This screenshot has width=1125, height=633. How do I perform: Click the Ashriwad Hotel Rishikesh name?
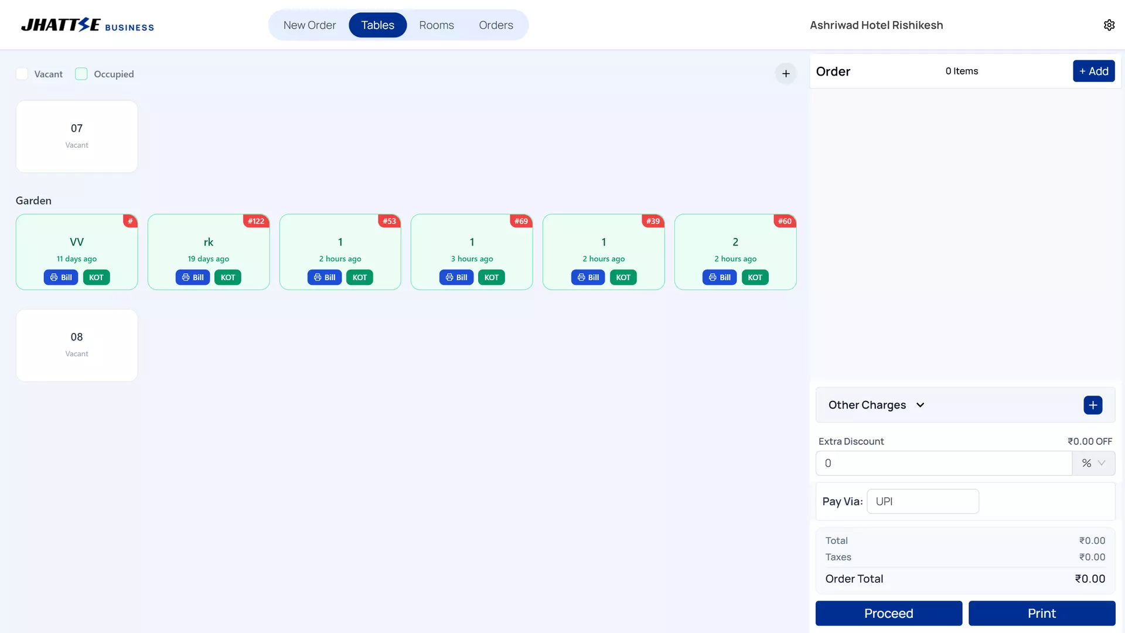point(876,25)
